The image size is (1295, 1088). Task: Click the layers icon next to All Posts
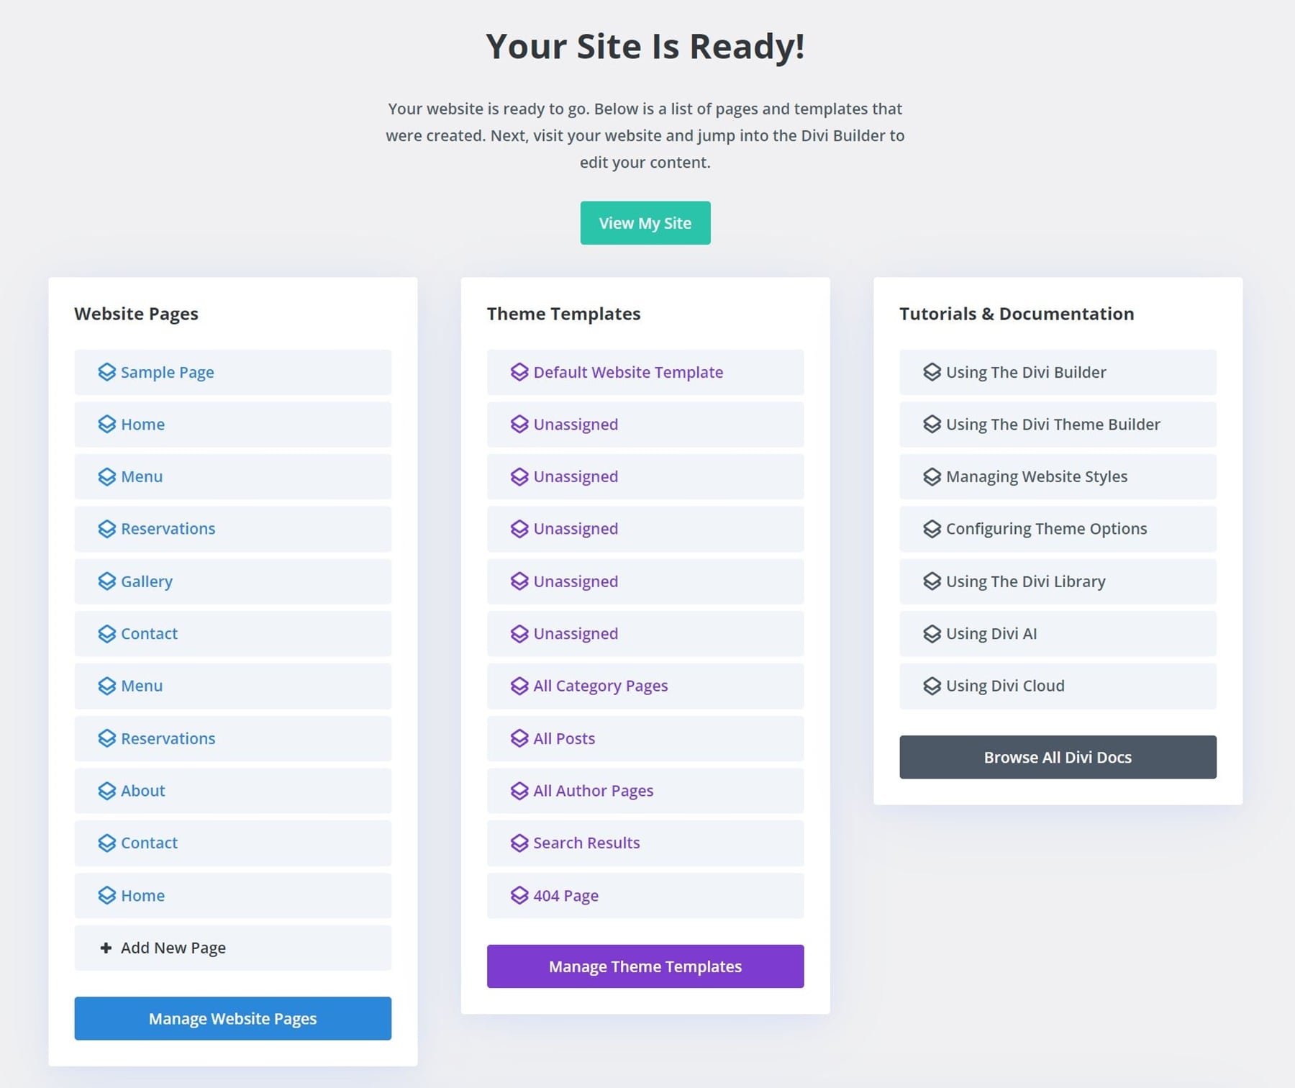point(519,738)
